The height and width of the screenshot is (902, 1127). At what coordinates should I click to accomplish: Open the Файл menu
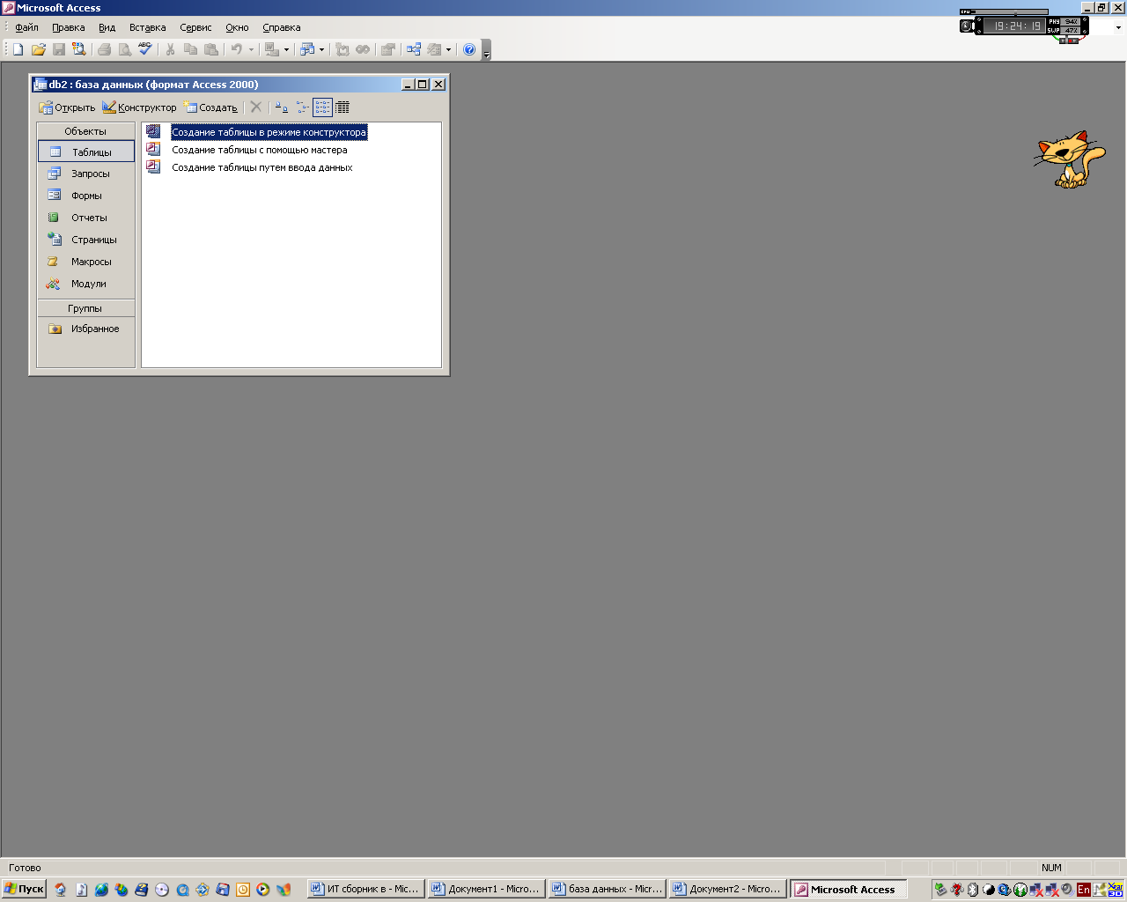[26, 27]
